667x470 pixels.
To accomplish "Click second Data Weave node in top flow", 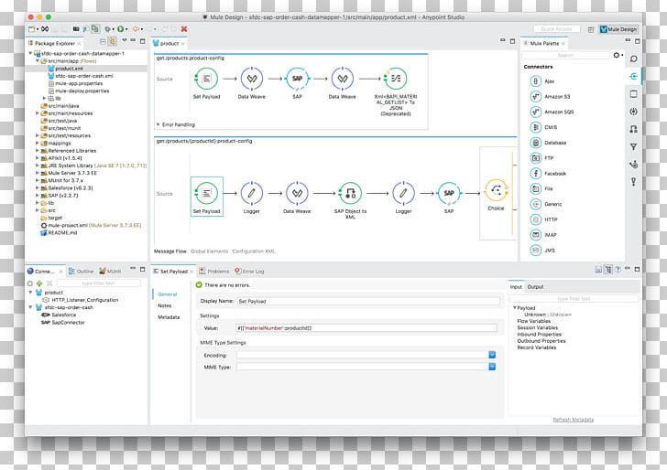I will pos(343,79).
